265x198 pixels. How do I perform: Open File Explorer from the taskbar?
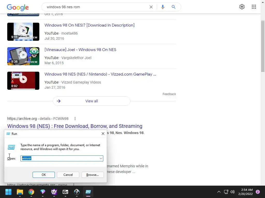pos(20,192)
